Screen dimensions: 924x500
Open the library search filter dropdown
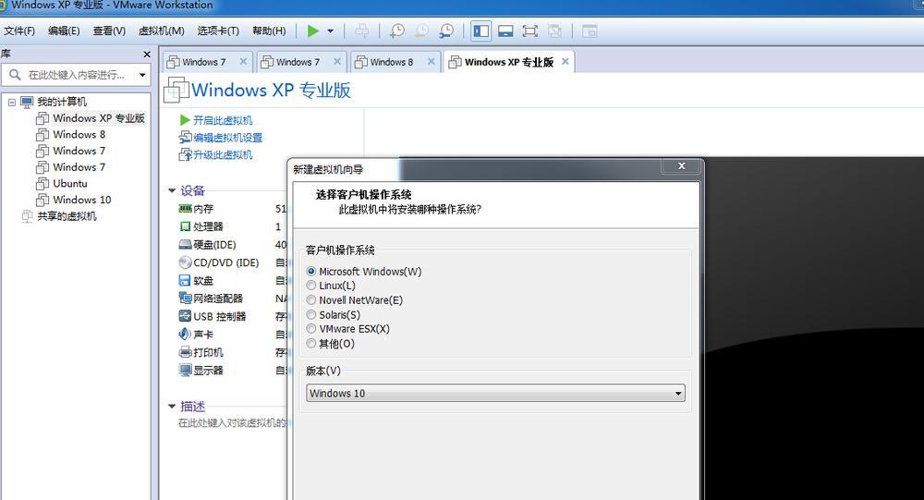pyautogui.click(x=142, y=75)
